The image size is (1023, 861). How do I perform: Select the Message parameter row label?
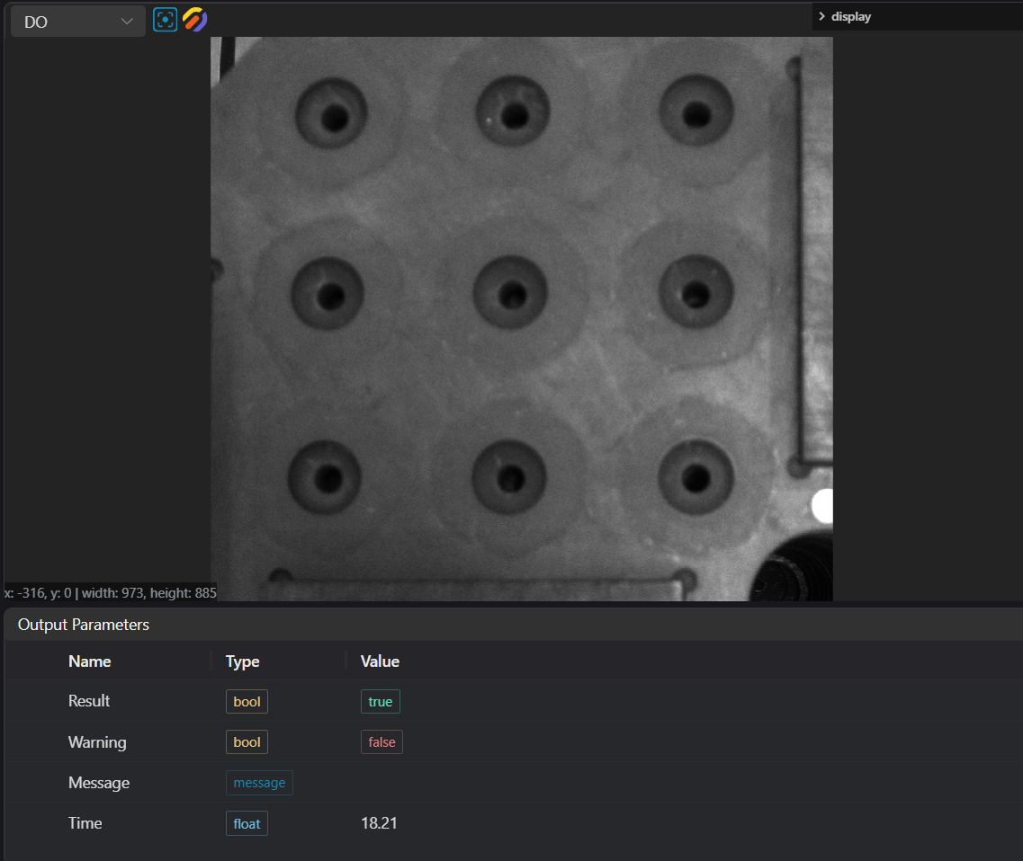(99, 783)
